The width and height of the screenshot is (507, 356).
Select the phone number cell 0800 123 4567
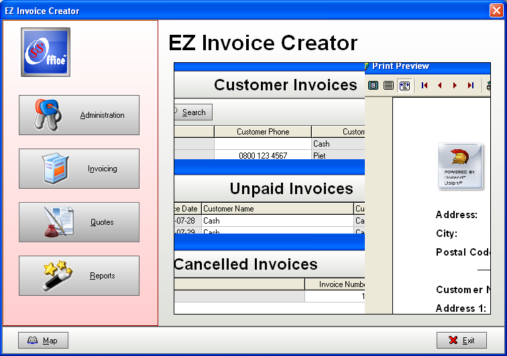(263, 155)
